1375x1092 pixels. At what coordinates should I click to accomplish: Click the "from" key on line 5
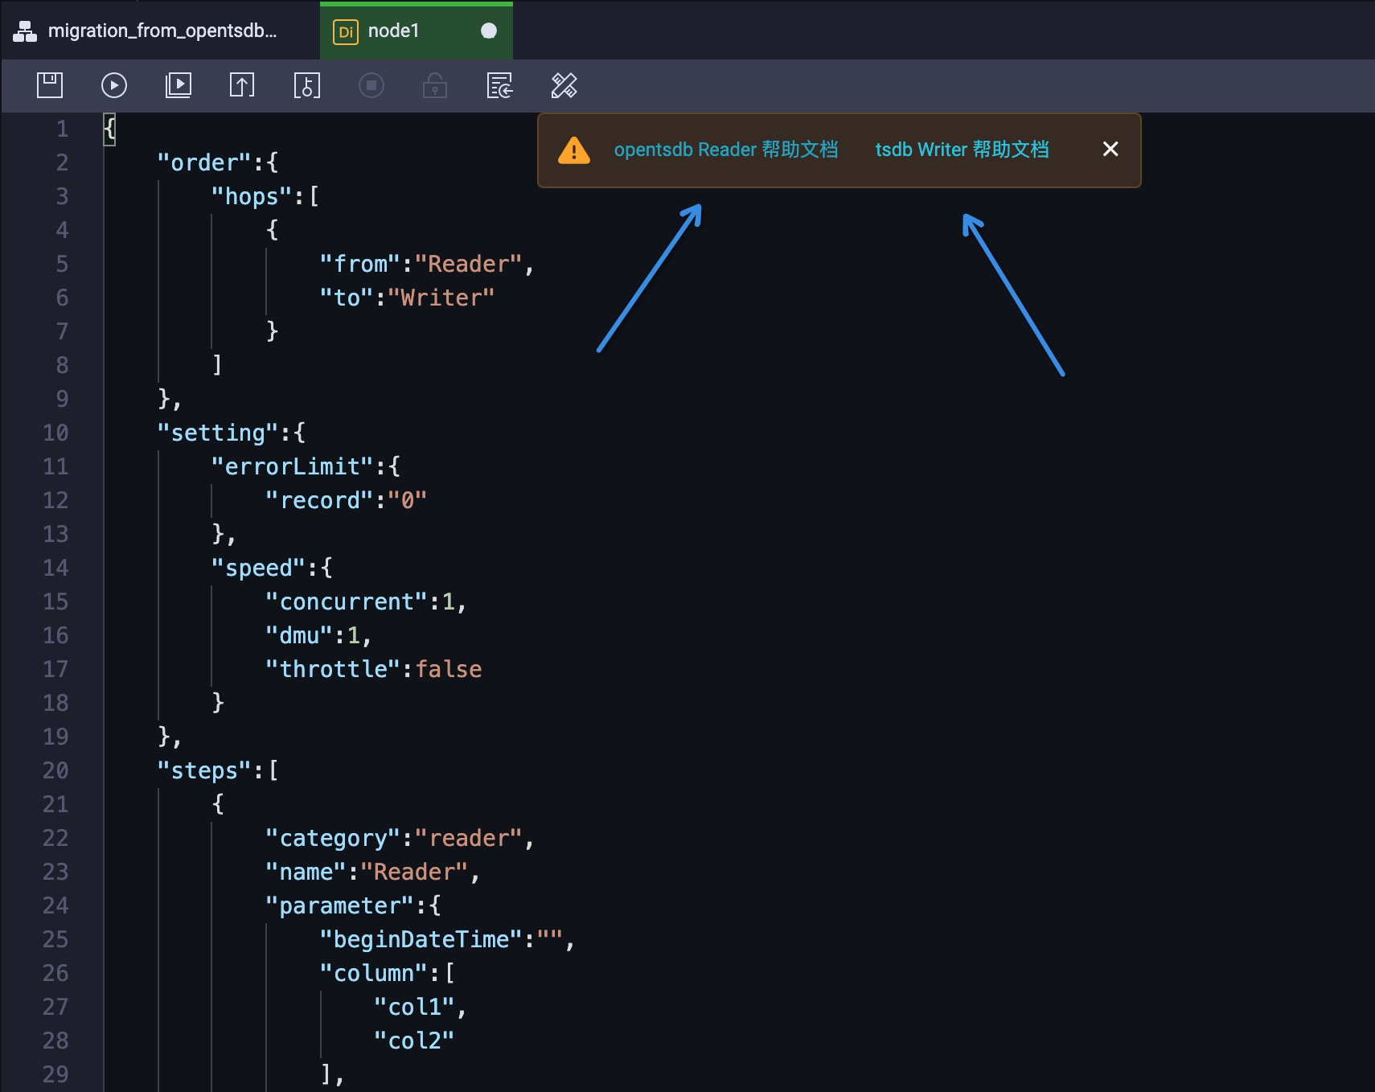coord(360,264)
